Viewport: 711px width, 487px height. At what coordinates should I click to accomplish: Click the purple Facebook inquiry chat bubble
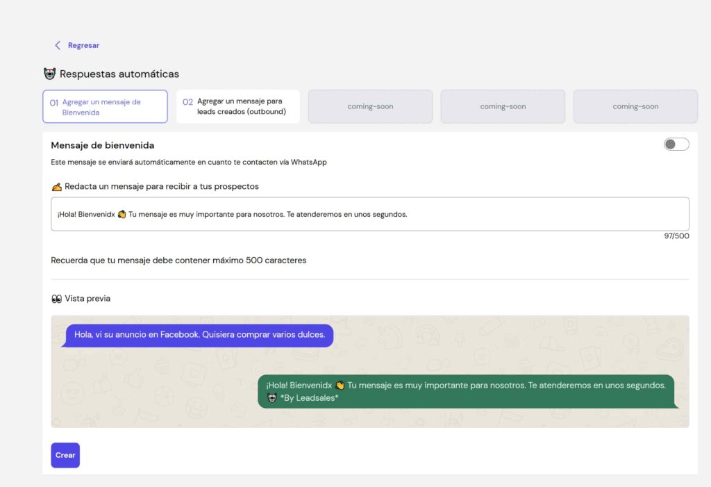pos(199,336)
